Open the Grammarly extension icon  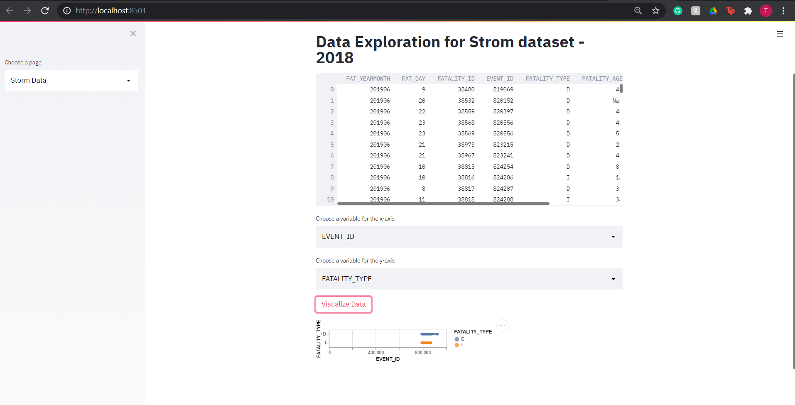click(678, 11)
